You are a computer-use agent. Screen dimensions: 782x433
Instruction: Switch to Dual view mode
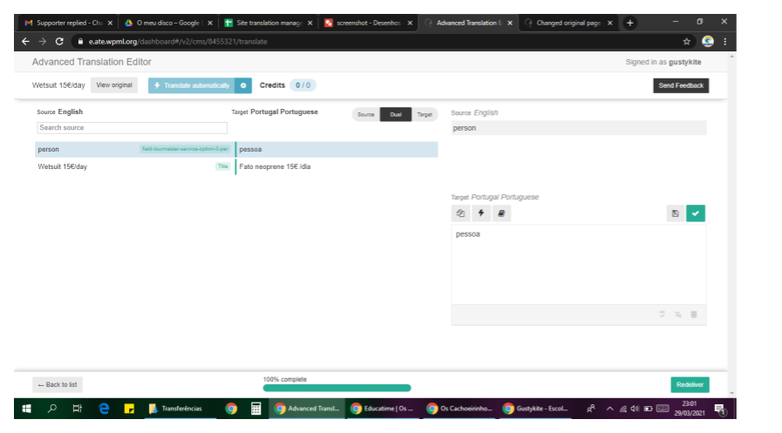396,115
